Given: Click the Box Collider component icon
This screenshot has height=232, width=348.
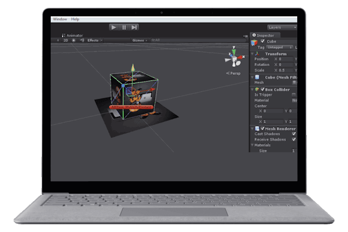Looking at the screenshot, I should (257, 89).
